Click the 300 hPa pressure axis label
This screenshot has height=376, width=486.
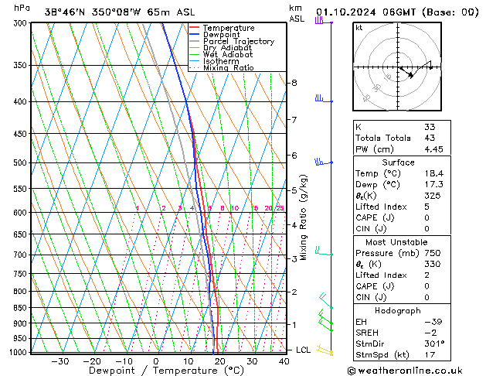coord(21,23)
